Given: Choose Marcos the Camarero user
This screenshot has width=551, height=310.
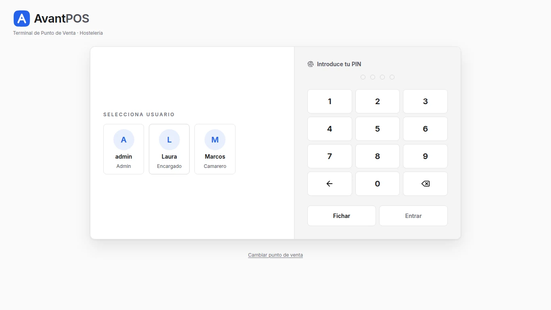Looking at the screenshot, I should pos(215,149).
